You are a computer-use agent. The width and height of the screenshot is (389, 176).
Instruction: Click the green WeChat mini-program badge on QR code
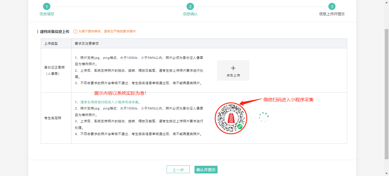(x=240, y=127)
